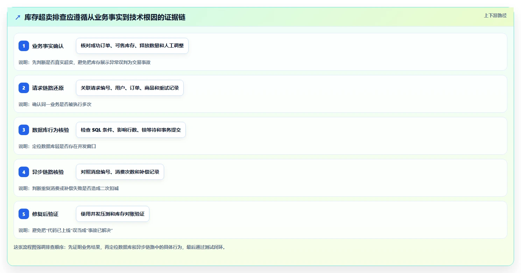Click the note 避免把“代码已上线”误当成
Image resolution: width=521 pixels, height=273 pixels.
[x=66, y=230]
